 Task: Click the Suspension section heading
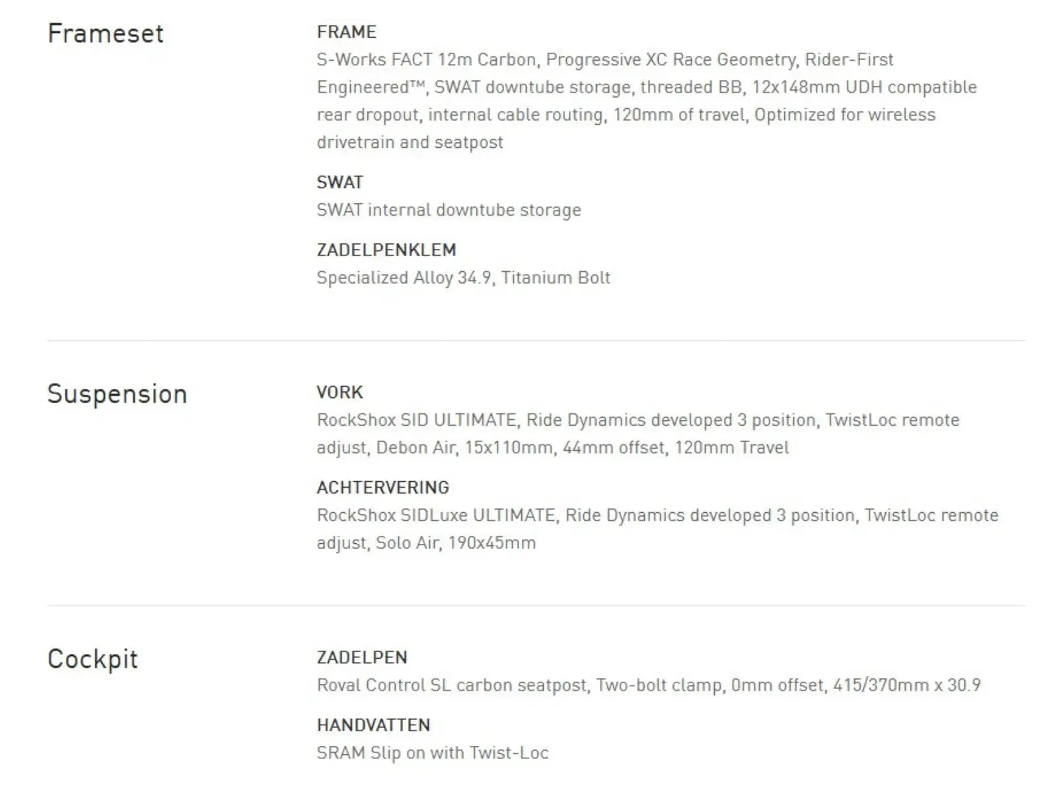(118, 394)
